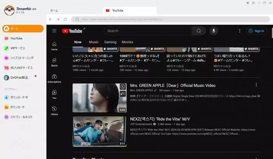The image size is (273, 159).
Task: Open the ホーム sidebar item
Action: 23,28
